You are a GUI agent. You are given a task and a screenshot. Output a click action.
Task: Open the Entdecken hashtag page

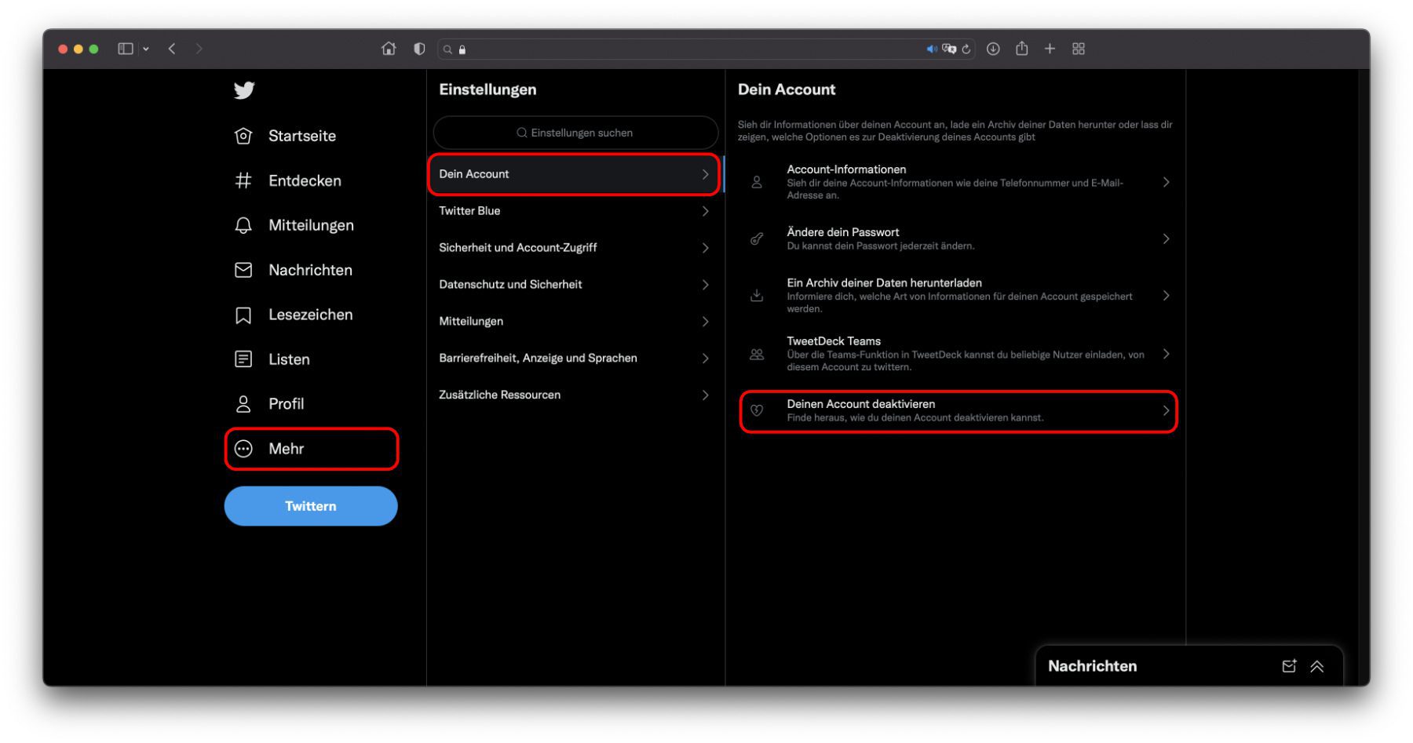pos(288,180)
